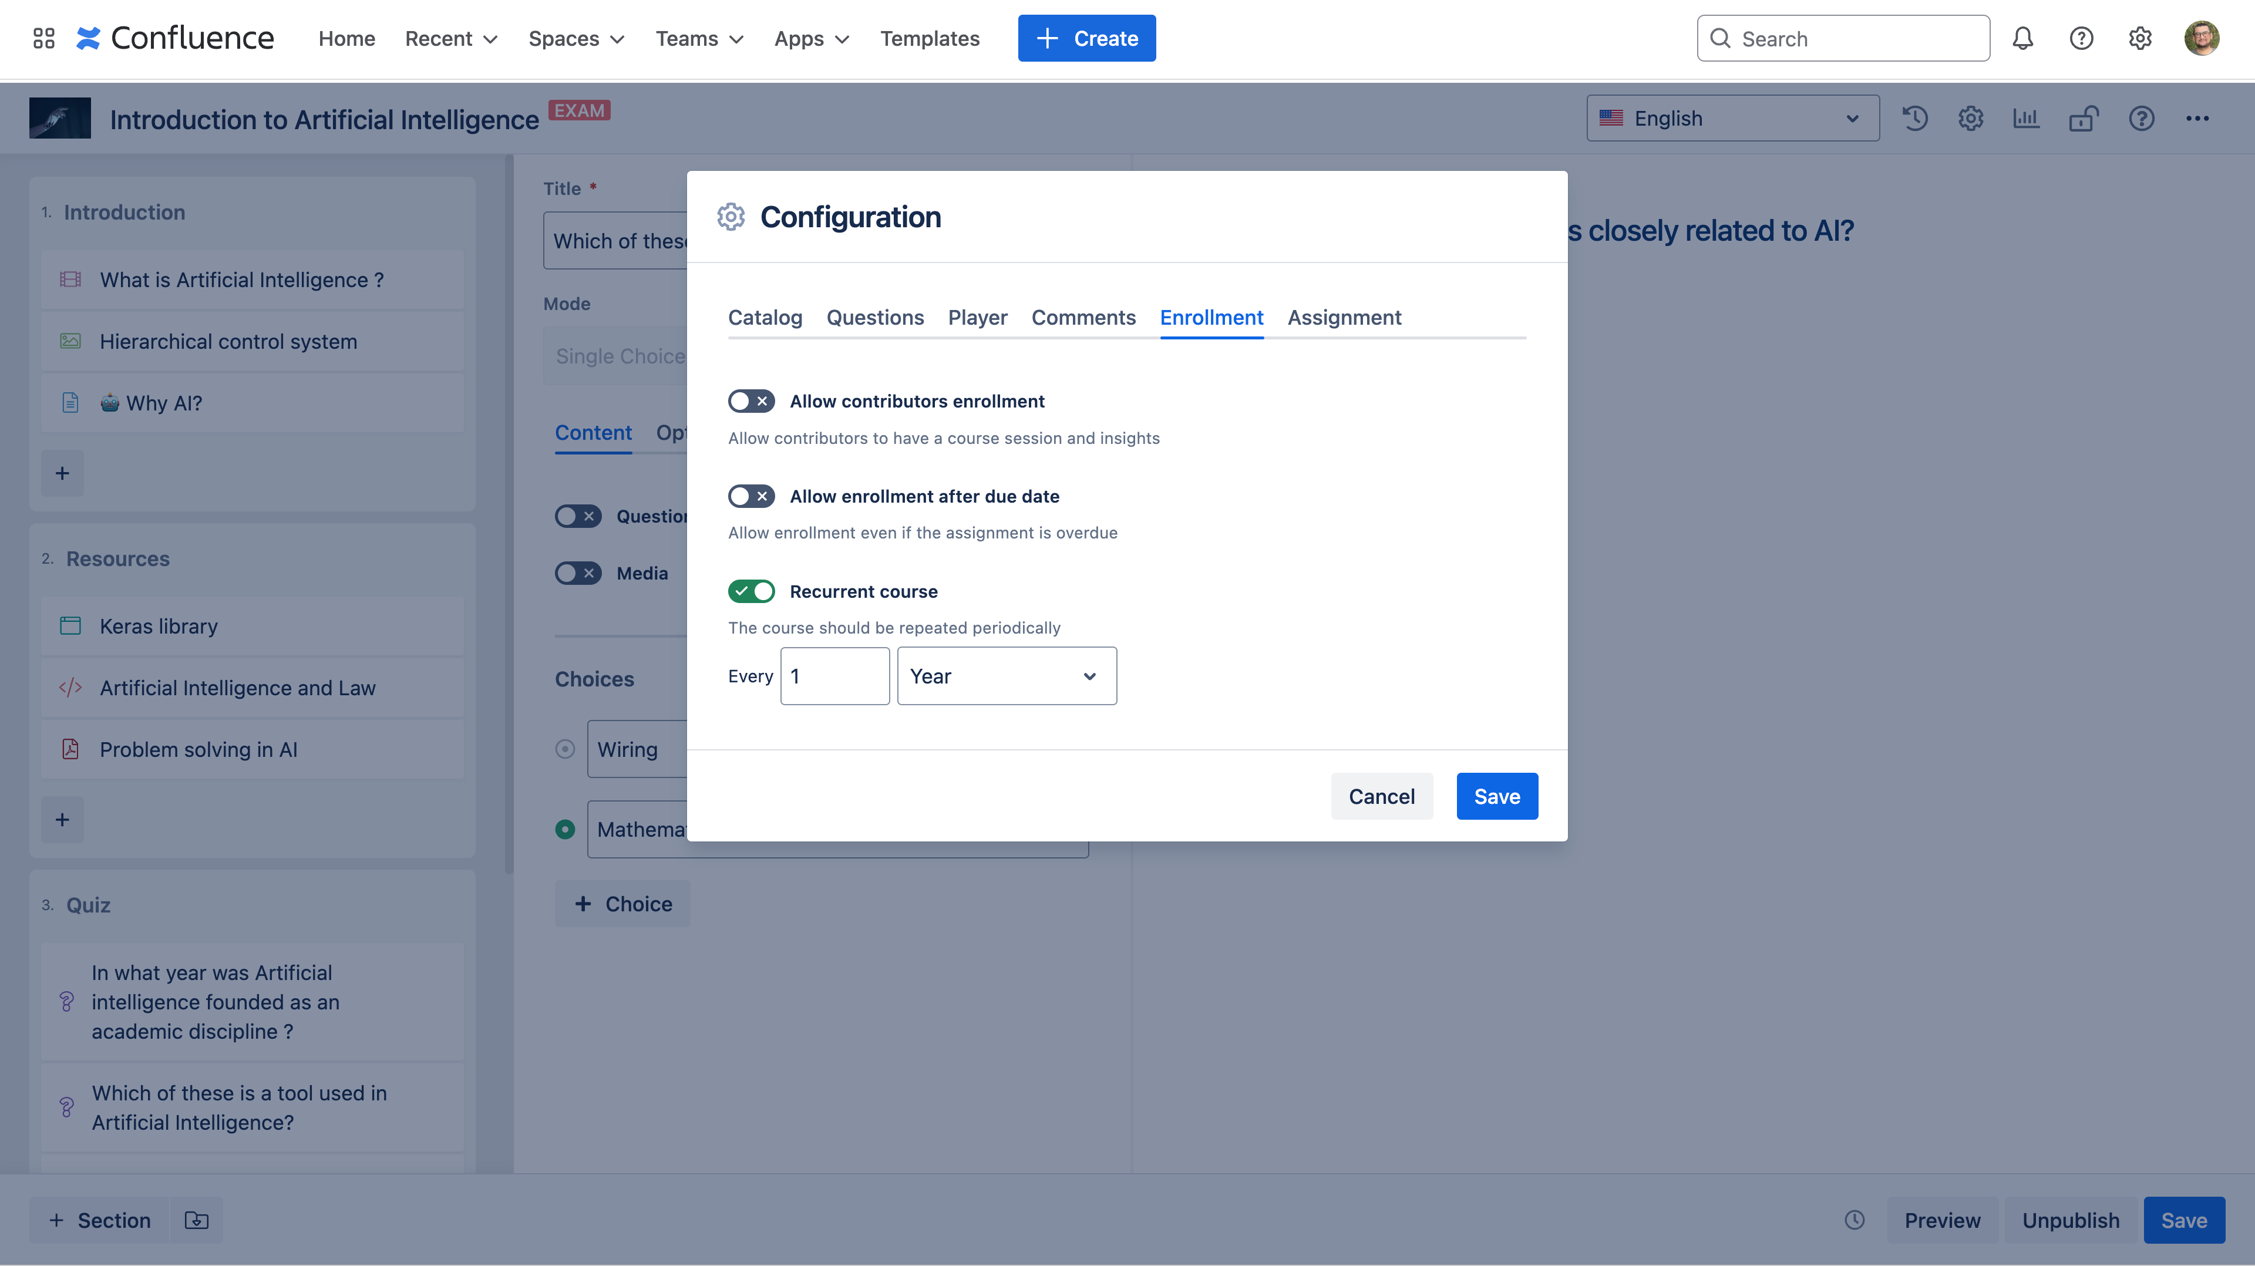The height and width of the screenshot is (1266, 2255).
Task: Switch to the Assignment tab
Action: (1344, 318)
